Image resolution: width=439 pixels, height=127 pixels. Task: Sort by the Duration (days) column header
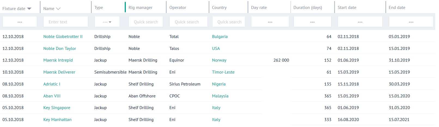click(307, 8)
